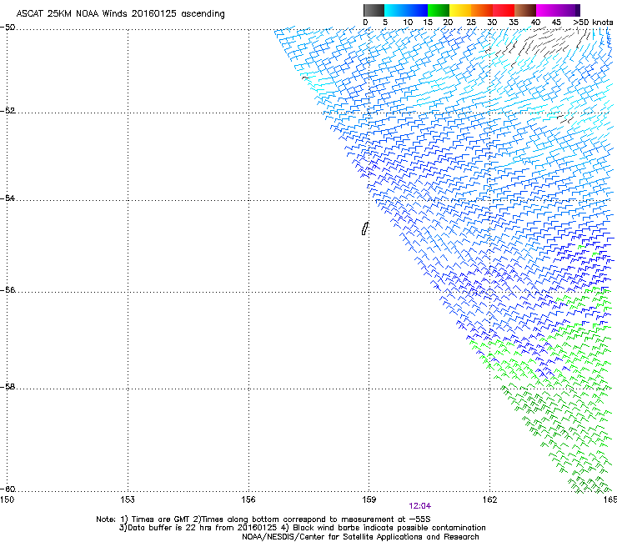This screenshot has width=617, height=542.
Task: Click the longitude axis label 156
Action: point(248,499)
